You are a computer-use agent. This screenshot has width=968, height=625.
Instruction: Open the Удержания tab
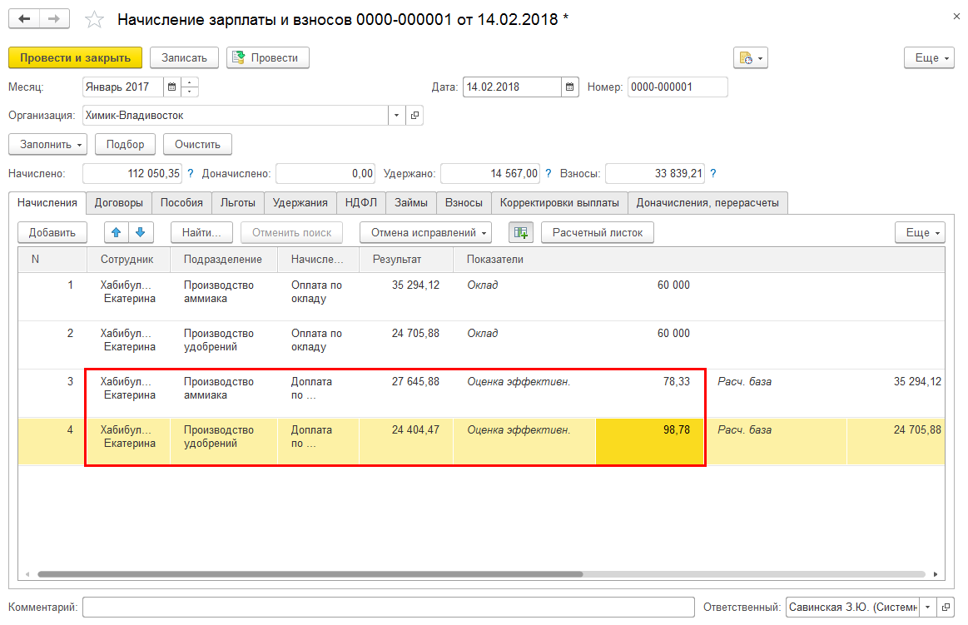coord(300,202)
